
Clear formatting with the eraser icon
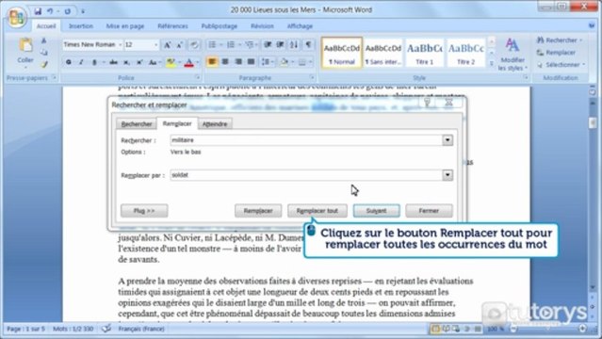(194, 45)
